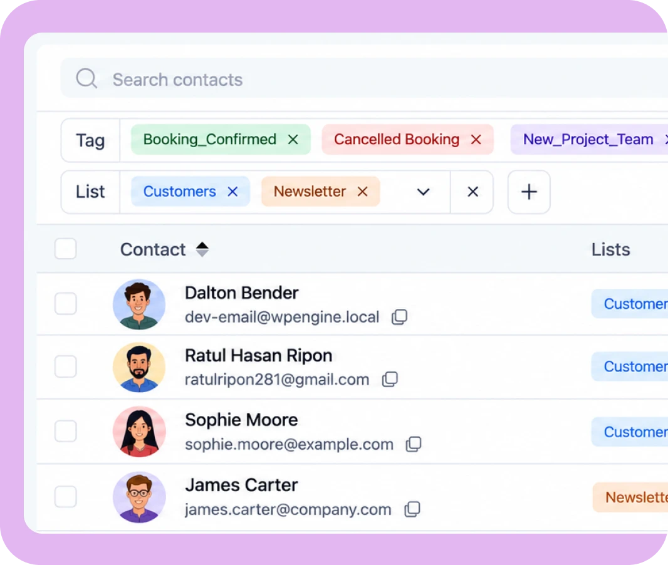Click Ratul Hasan Ripon's Customers list badge
The height and width of the screenshot is (565, 668).
(630, 366)
